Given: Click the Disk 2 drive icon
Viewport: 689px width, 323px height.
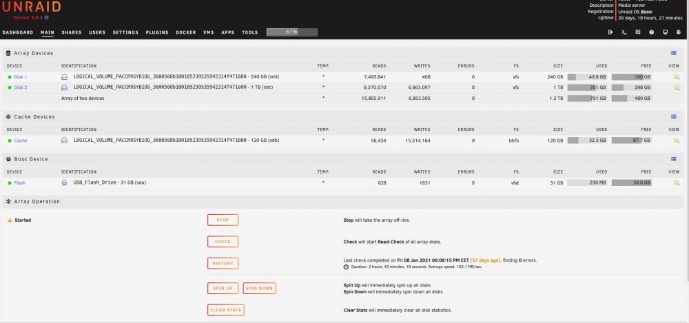Looking at the screenshot, I should point(64,87).
